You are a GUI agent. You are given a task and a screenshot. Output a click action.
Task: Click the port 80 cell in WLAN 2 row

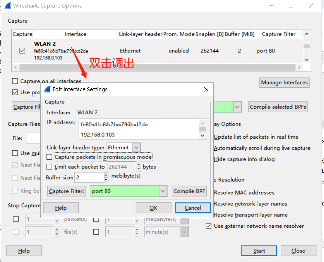(266, 51)
